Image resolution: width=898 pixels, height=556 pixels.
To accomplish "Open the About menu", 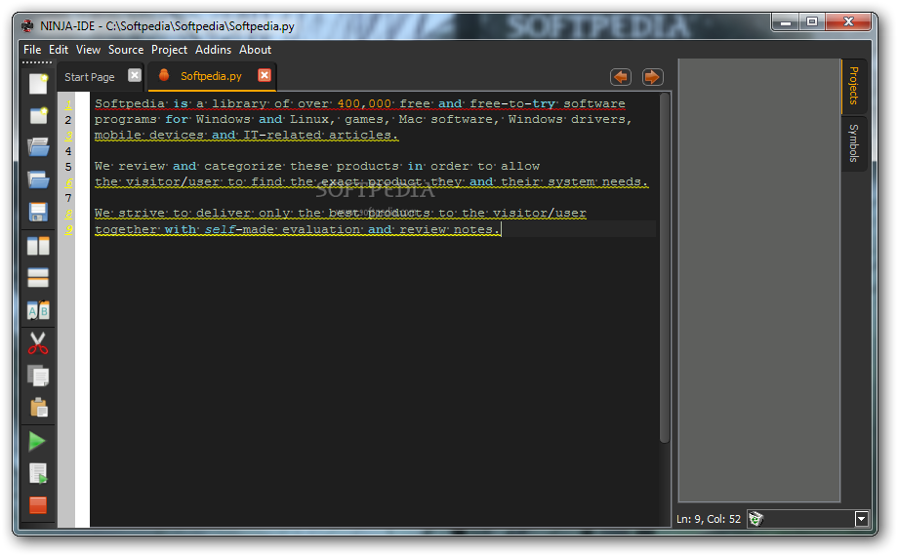I will click(x=255, y=50).
